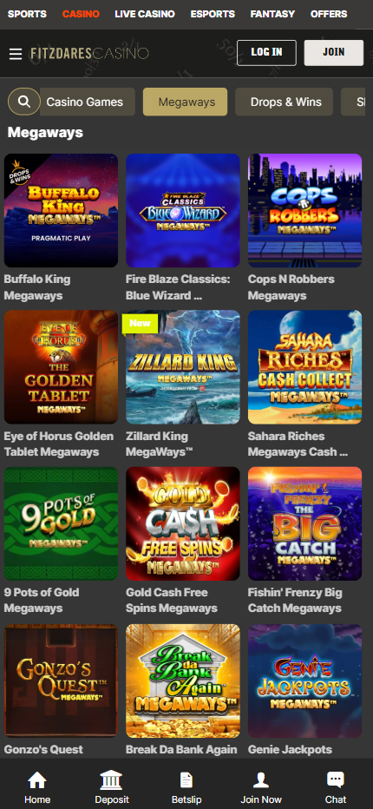Open the hamburger menu icon

[x=16, y=54]
